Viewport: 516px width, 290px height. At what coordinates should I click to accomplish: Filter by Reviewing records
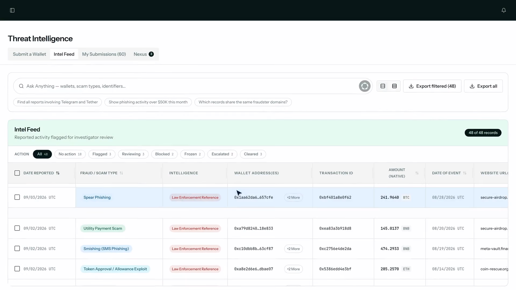[133, 154]
